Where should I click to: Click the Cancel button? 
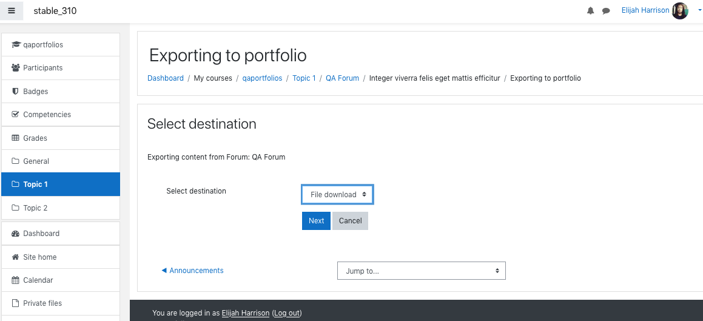tap(350, 221)
